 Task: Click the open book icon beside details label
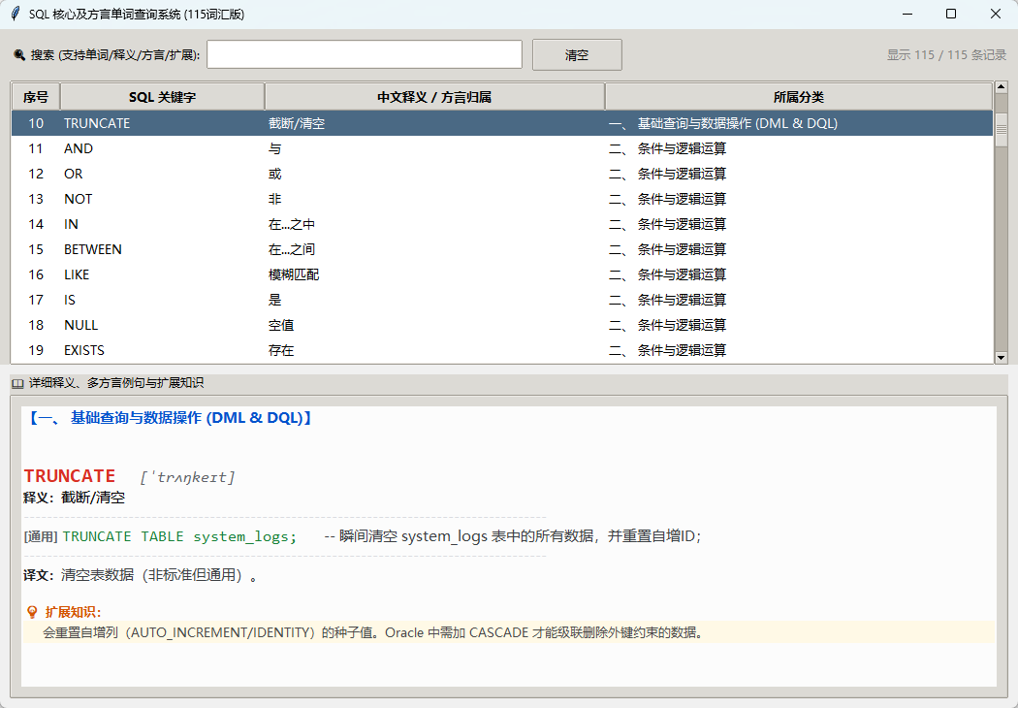[x=17, y=384]
